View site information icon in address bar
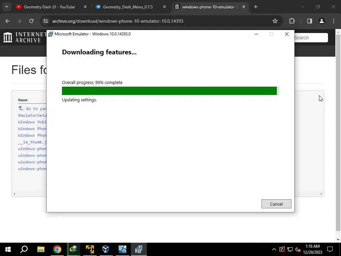 [46, 21]
